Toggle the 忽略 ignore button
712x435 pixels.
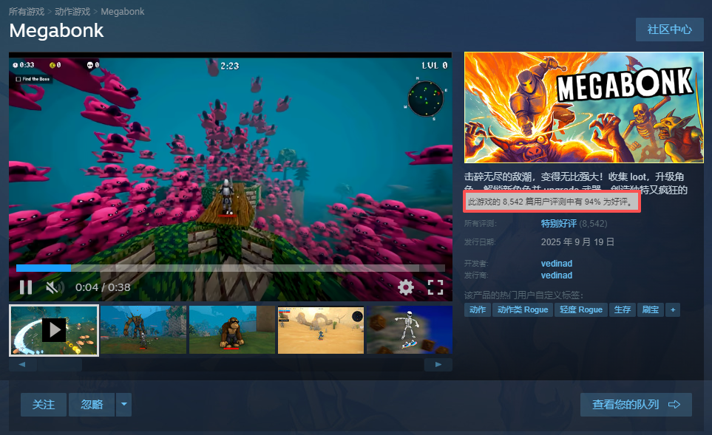pos(92,405)
